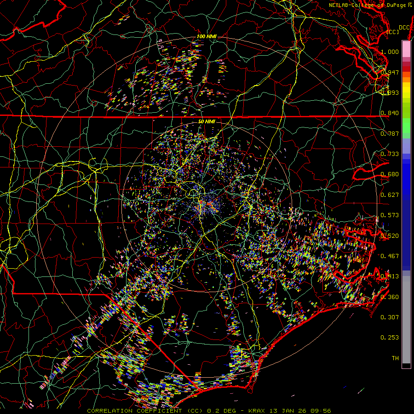
Task: Click the 0.253 scale value
Action: click(390, 338)
